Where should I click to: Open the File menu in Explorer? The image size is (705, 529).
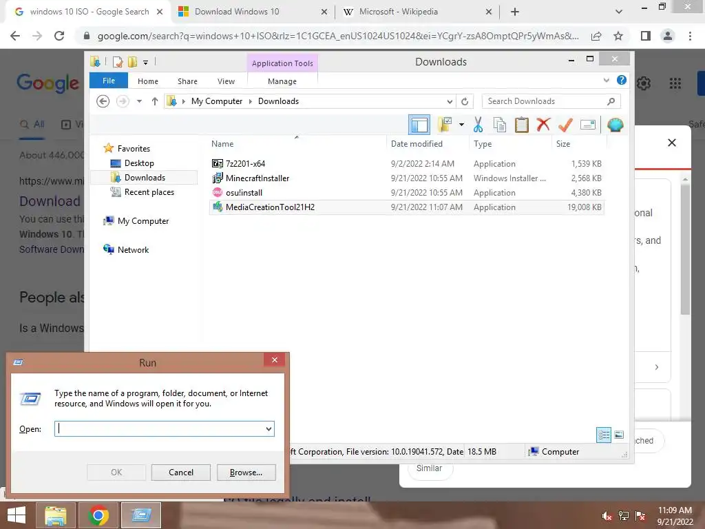[109, 81]
